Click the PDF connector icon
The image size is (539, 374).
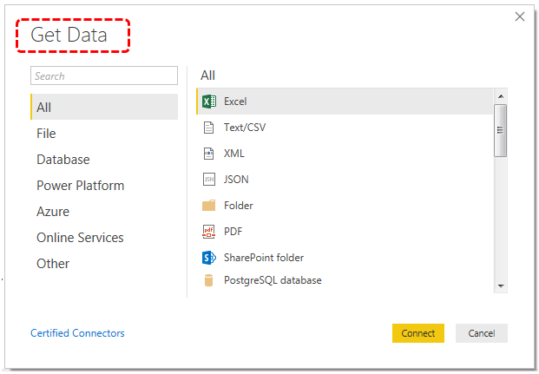pyautogui.click(x=208, y=232)
